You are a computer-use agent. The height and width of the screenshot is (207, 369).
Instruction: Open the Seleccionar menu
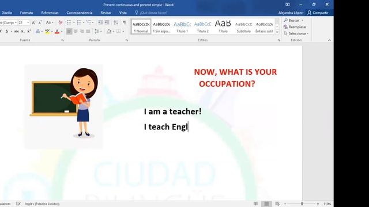[296, 33]
